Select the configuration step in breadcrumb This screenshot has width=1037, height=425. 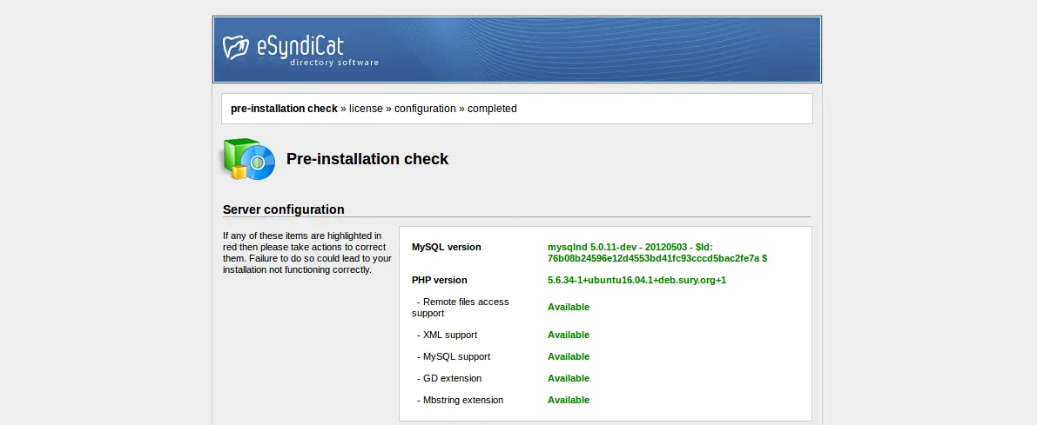point(425,109)
